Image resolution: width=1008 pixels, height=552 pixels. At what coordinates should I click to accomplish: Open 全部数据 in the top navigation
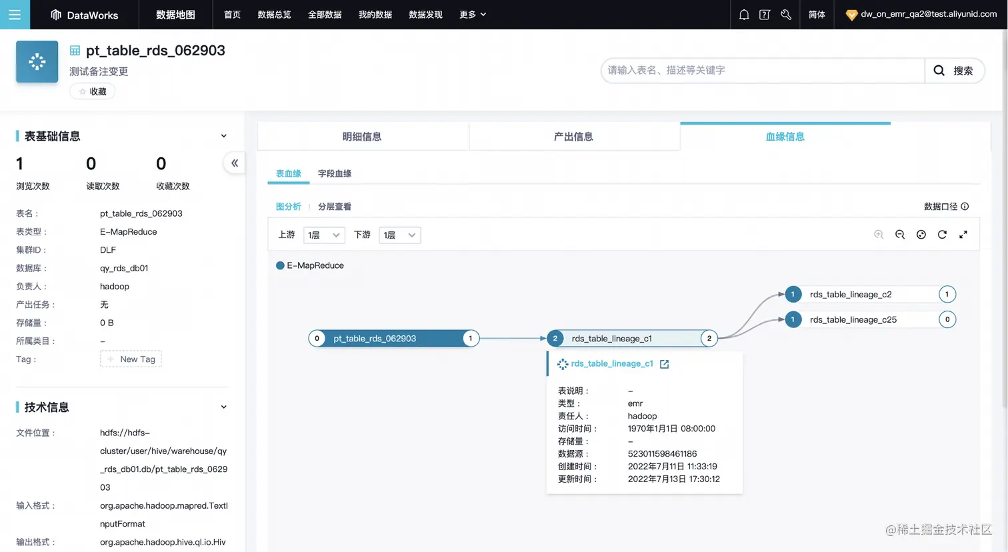point(325,15)
